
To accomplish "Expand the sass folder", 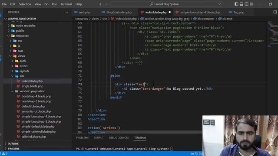I will [20, 51].
